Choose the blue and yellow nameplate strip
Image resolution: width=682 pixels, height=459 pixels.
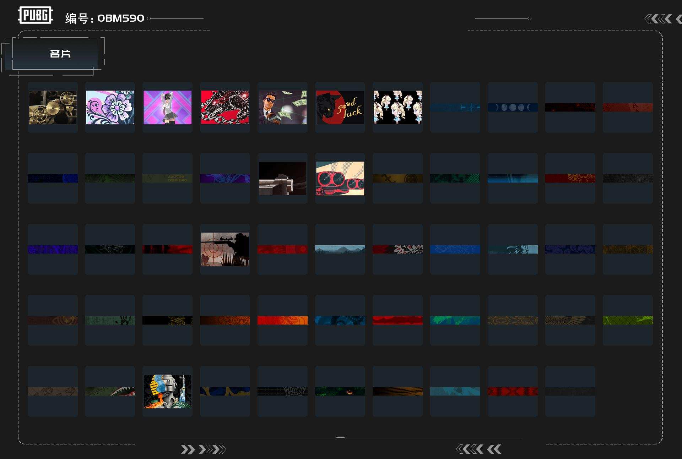point(225,391)
